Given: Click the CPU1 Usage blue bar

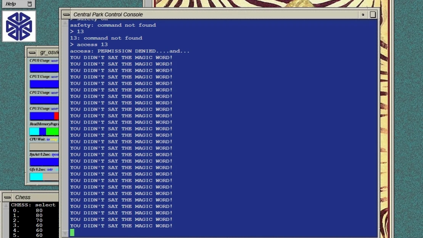Looking at the screenshot, I should pyautogui.click(x=44, y=84).
